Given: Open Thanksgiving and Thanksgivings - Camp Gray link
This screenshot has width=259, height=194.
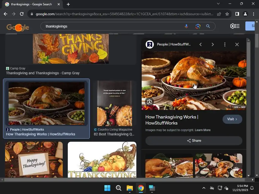Looking at the screenshot, I should [x=43, y=73].
